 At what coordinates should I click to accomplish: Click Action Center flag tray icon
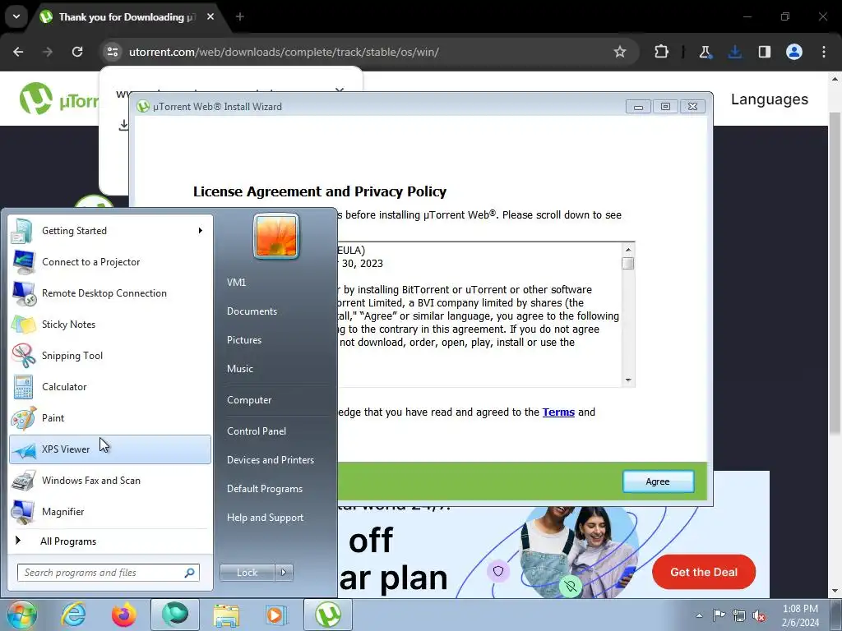point(719,615)
